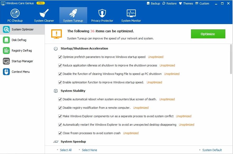The height and width of the screenshot is (154, 233).
Task: Click the Custom settings icon
Action: [x=197, y=3]
